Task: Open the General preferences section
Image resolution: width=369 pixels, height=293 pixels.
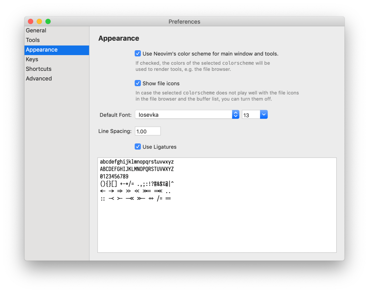Action: point(57,30)
